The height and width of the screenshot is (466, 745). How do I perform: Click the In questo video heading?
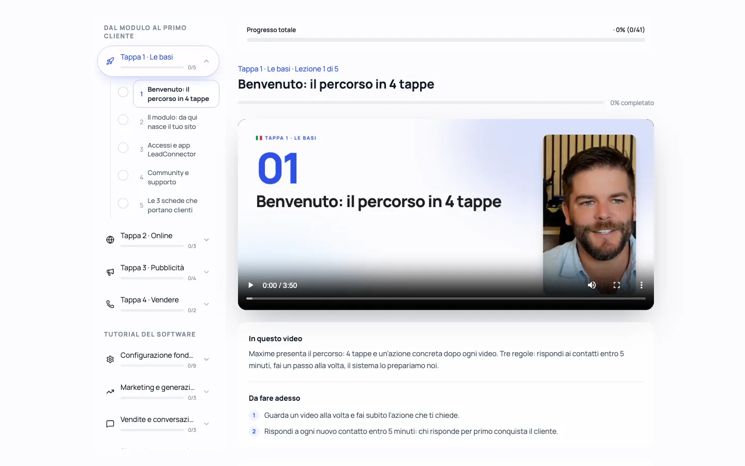pos(275,339)
